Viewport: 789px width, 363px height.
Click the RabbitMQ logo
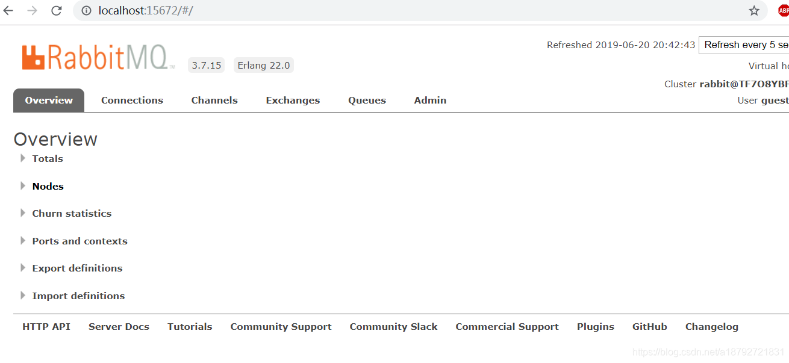[x=98, y=57]
